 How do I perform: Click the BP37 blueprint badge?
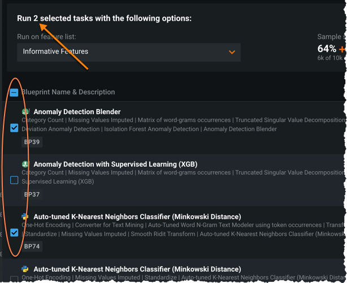(x=32, y=194)
